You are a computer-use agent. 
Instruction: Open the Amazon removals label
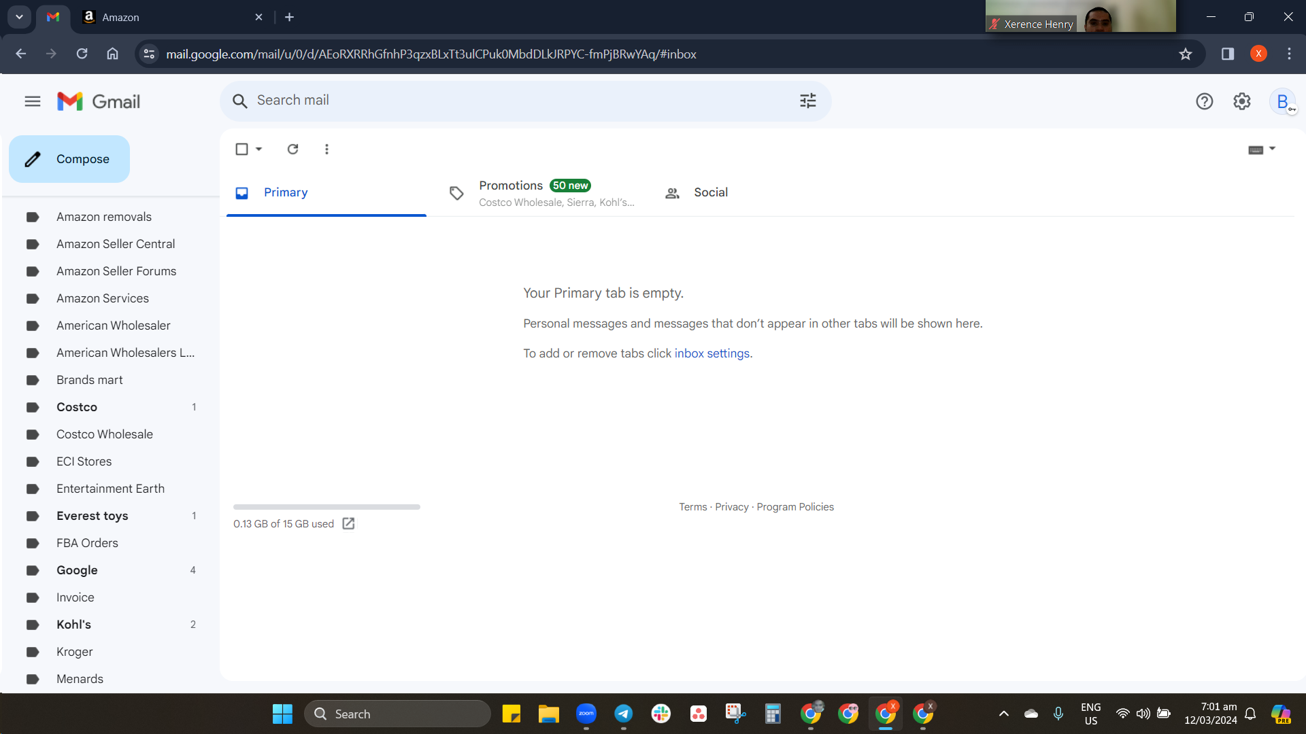tap(104, 217)
